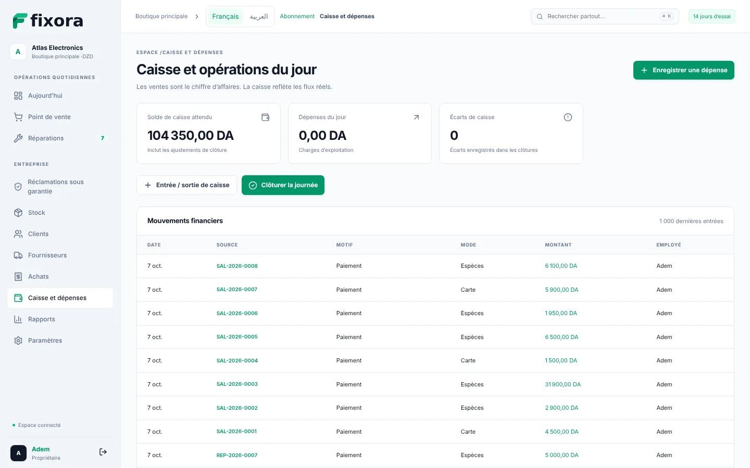Open the REP-2026-0007 source link
750x468 pixels.
click(x=237, y=455)
